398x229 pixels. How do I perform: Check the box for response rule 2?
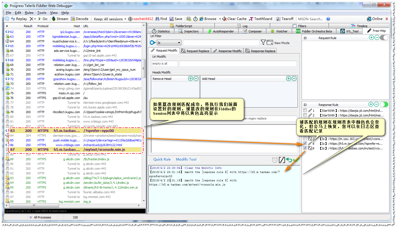pyautogui.click(x=305, y=115)
